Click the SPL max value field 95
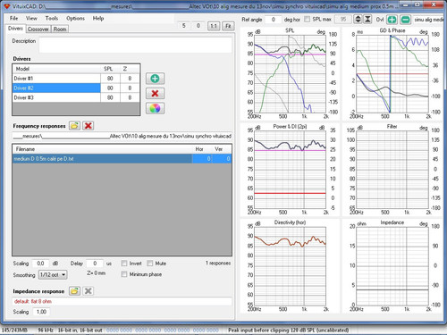 point(343,20)
